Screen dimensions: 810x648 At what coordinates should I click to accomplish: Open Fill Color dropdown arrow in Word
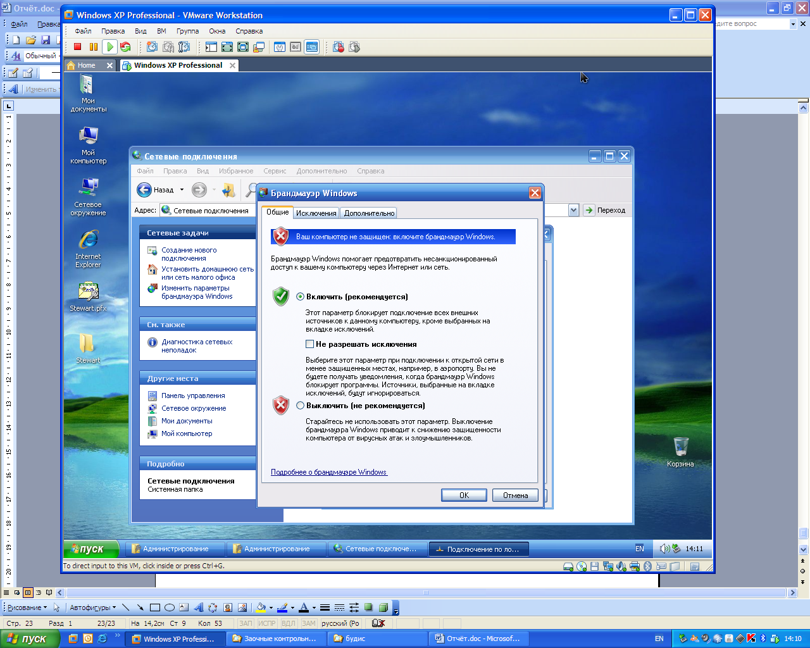click(271, 607)
